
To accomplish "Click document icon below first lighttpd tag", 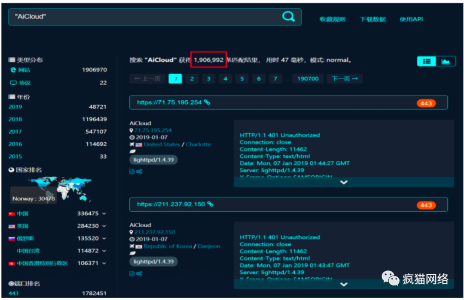I will 132,171.
